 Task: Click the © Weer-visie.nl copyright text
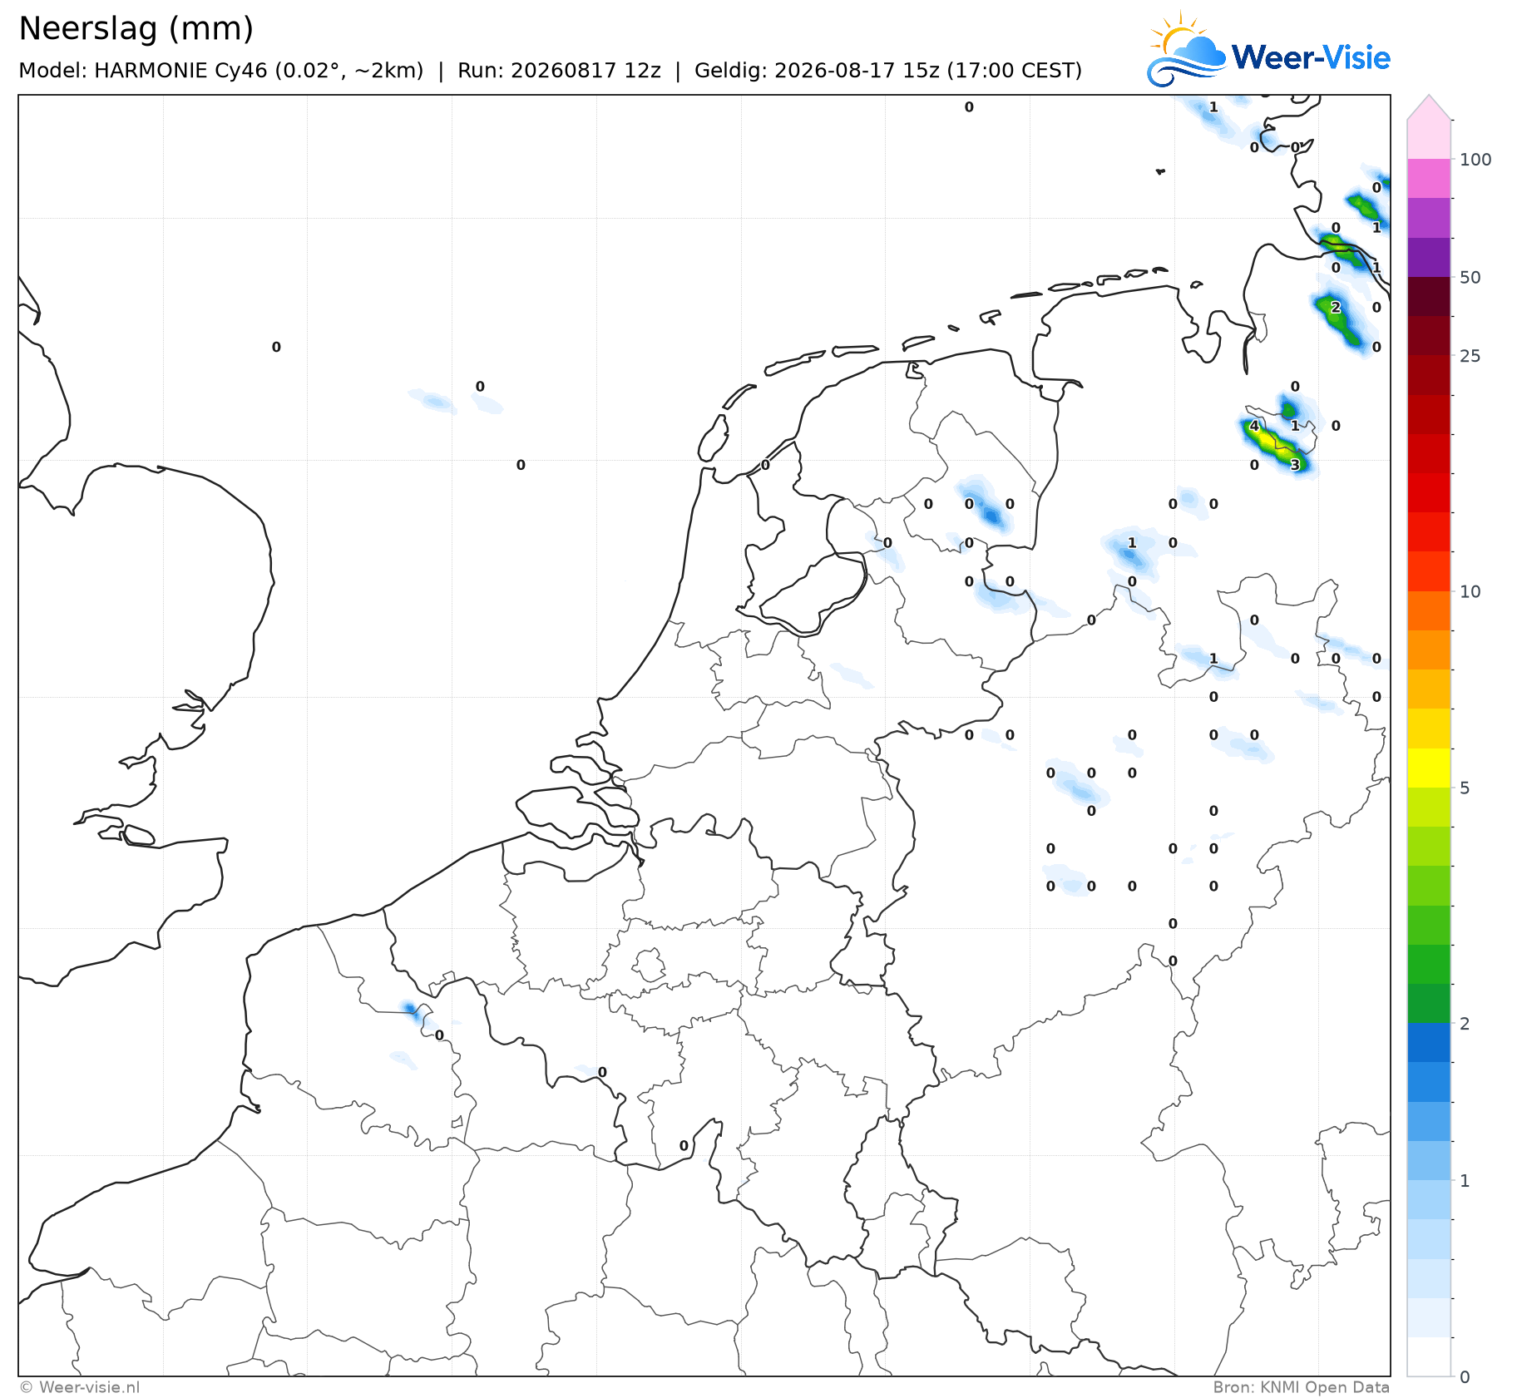[79, 1387]
